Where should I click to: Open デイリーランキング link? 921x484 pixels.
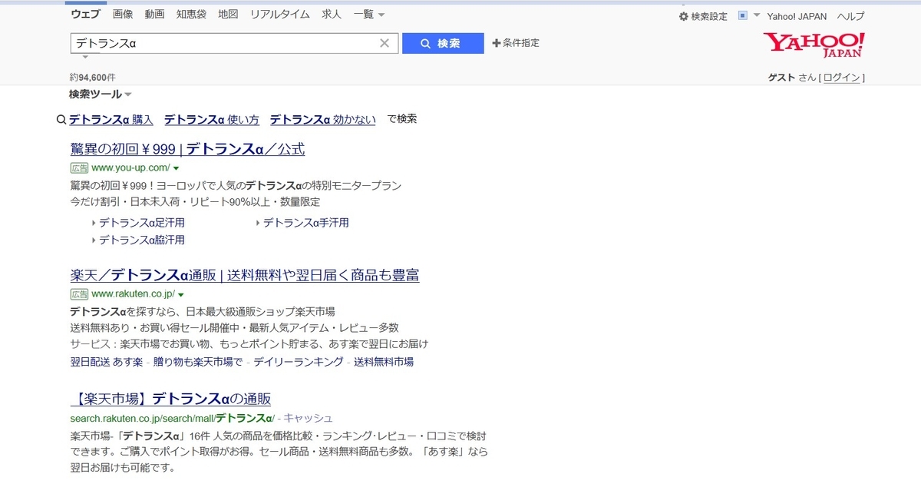pos(299,362)
